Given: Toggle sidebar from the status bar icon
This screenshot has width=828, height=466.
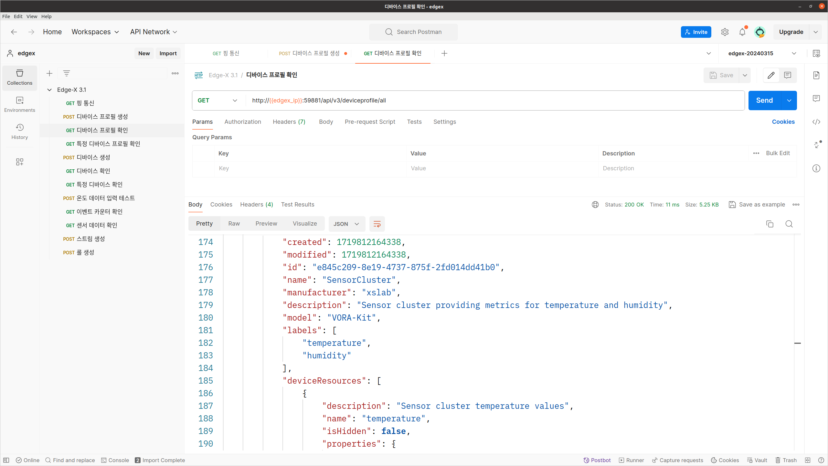Looking at the screenshot, I should [x=6, y=460].
